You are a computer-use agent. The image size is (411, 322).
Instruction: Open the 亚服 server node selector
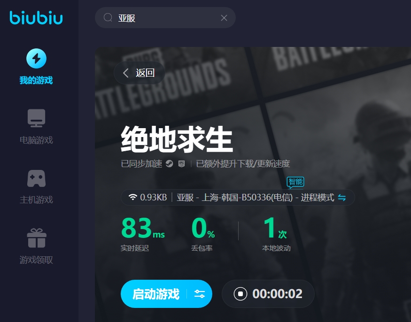[238, 197]
